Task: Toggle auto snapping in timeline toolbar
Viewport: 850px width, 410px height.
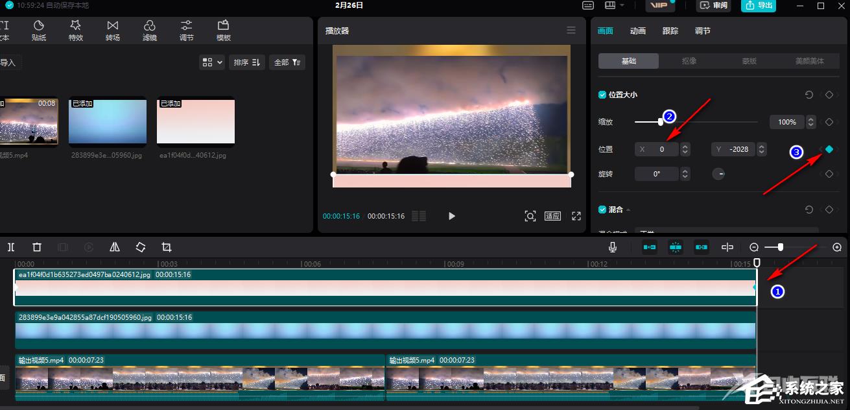Action: [x=676, y=247]
